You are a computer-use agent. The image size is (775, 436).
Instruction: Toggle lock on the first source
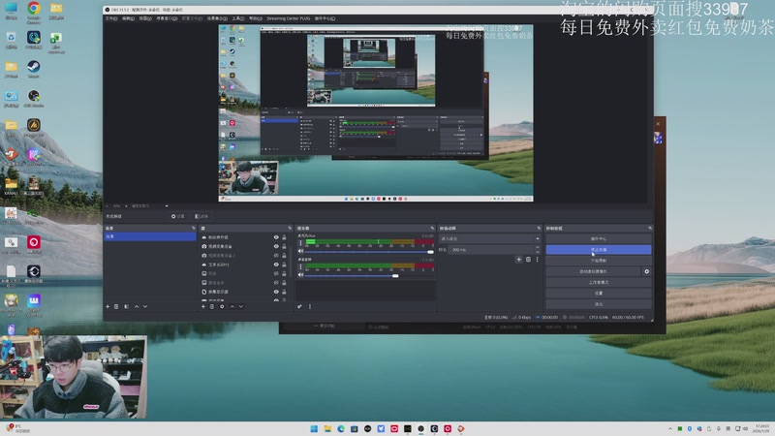(284, 237)
